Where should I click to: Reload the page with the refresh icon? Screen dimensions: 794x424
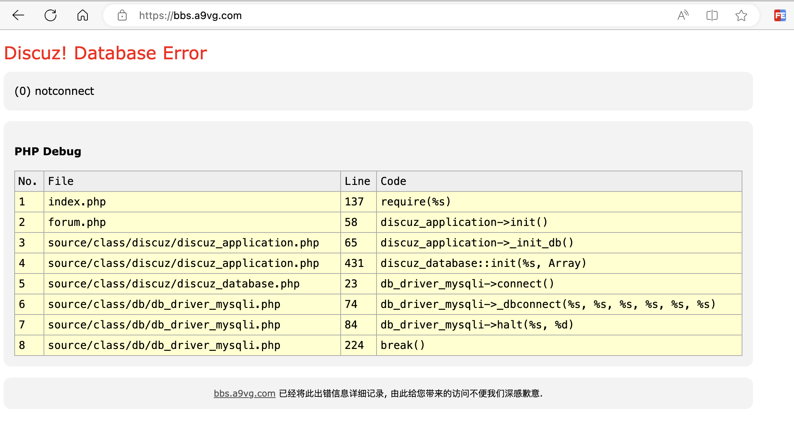coord(50,15)
